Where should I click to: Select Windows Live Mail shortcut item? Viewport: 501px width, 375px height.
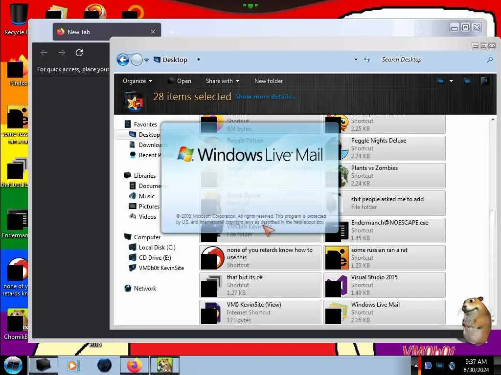(x=385, y=312)
